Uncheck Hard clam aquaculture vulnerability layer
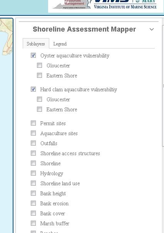 pyautogui.click(x=33, y=89)
